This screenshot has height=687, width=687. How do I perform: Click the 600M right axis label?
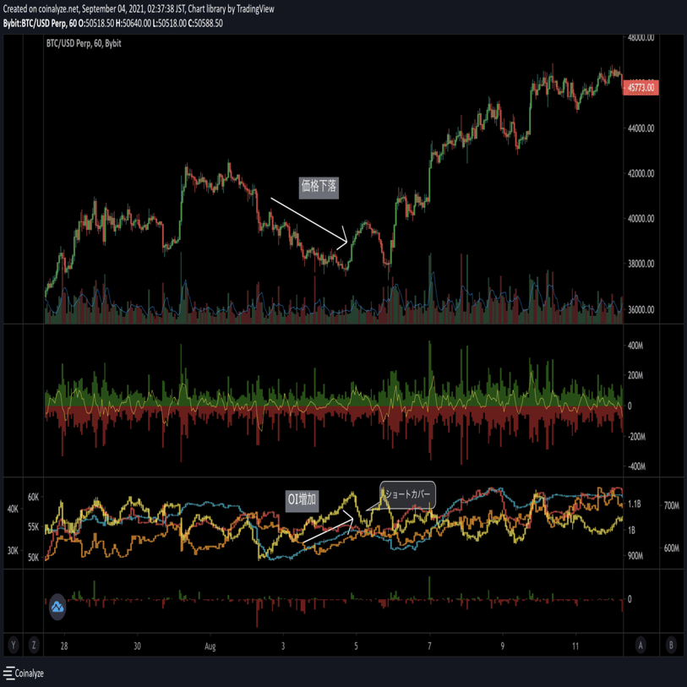(x=672, y=548)
